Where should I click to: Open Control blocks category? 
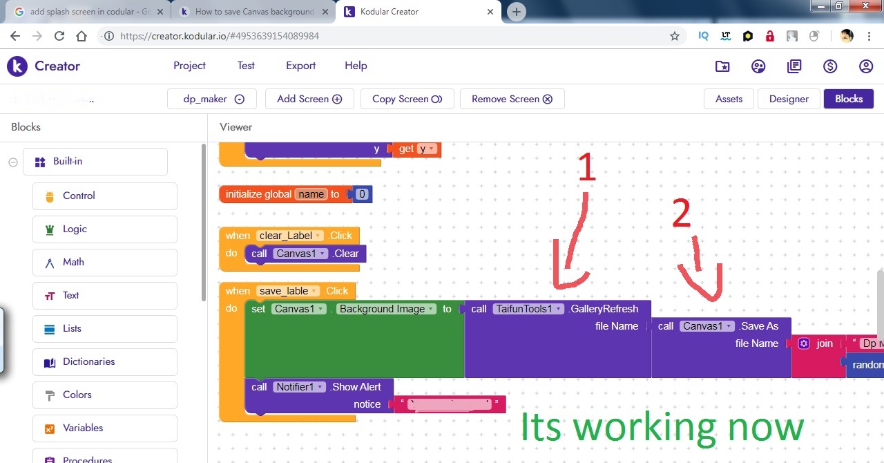(x=105, y=196)
